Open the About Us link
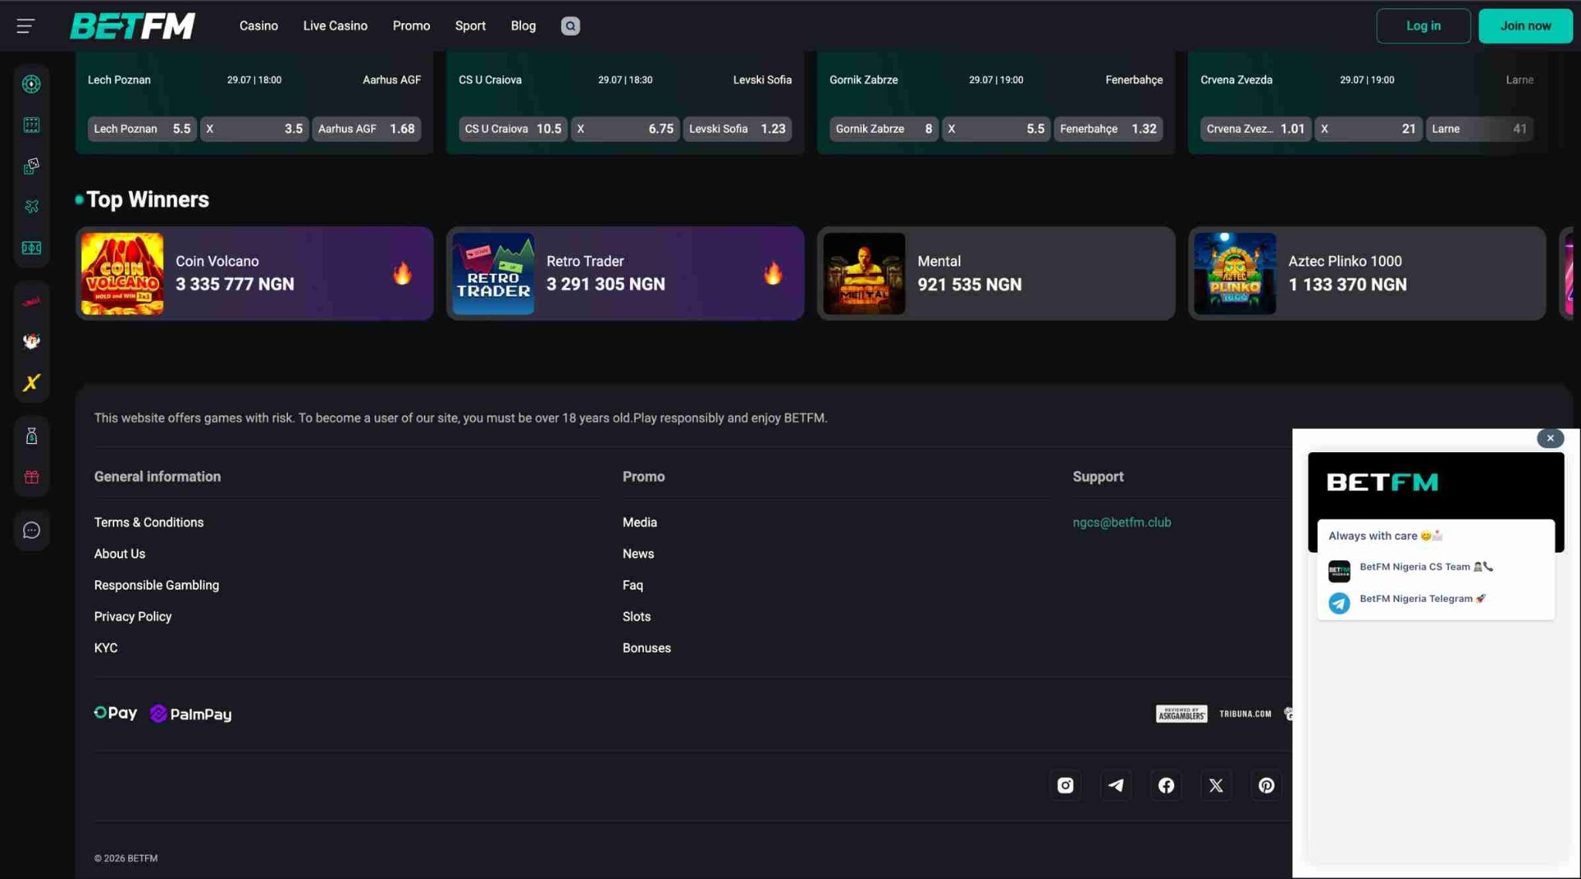 click(x=120, y=554)
